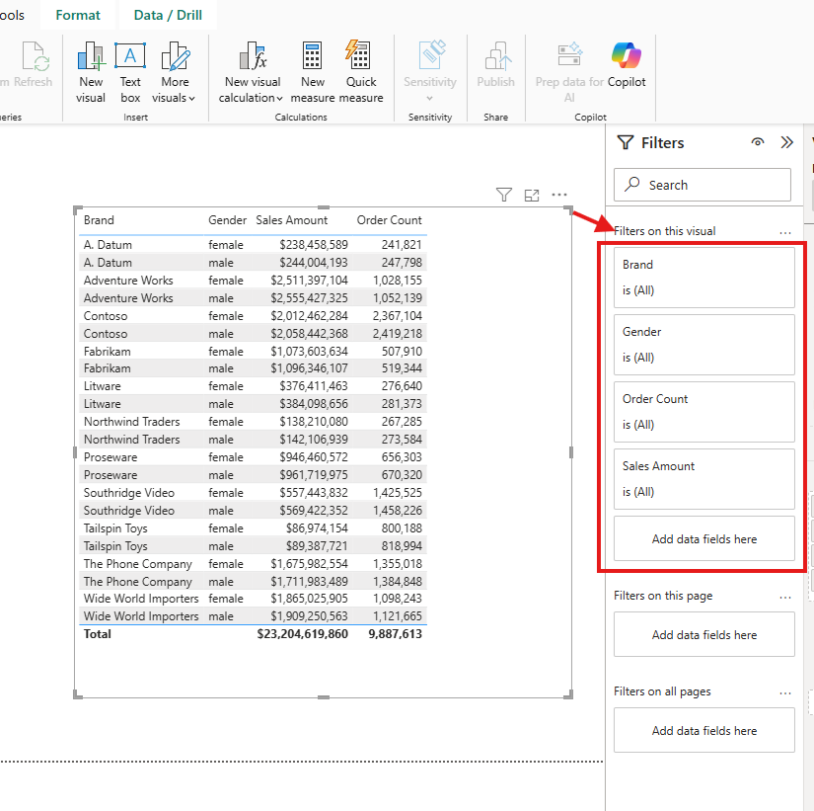This screenshot has width=814, height=811.
Task: Click the Proseware female order count 656,303
Action: [402, 457]
